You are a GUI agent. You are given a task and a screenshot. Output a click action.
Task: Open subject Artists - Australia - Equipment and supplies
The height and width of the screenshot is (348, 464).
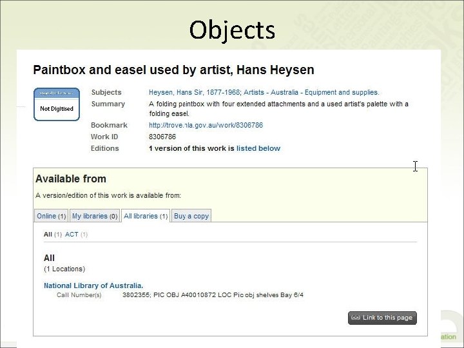point(311,92)
